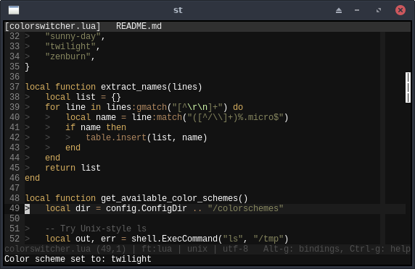
Task: Place cursor on table.insert call
Action: coord(116,137)
